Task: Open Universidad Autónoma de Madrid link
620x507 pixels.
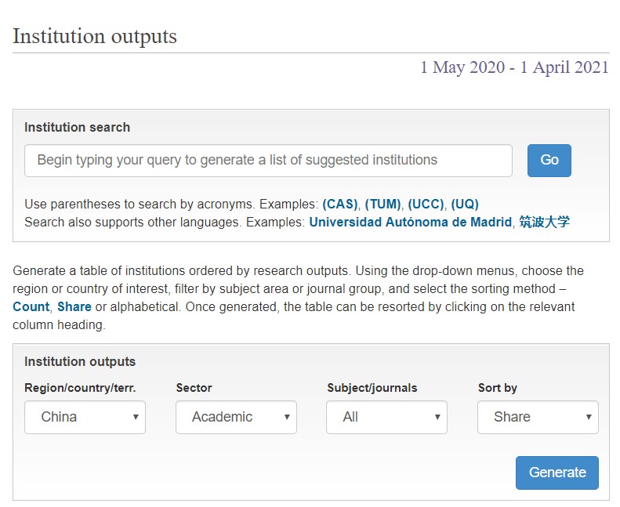Action: (410, 222)
